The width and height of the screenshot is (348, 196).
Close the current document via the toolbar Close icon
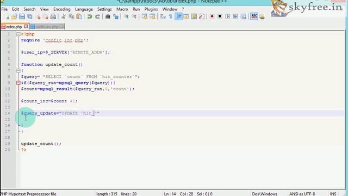pyautogui.click(x=38, y=17)
